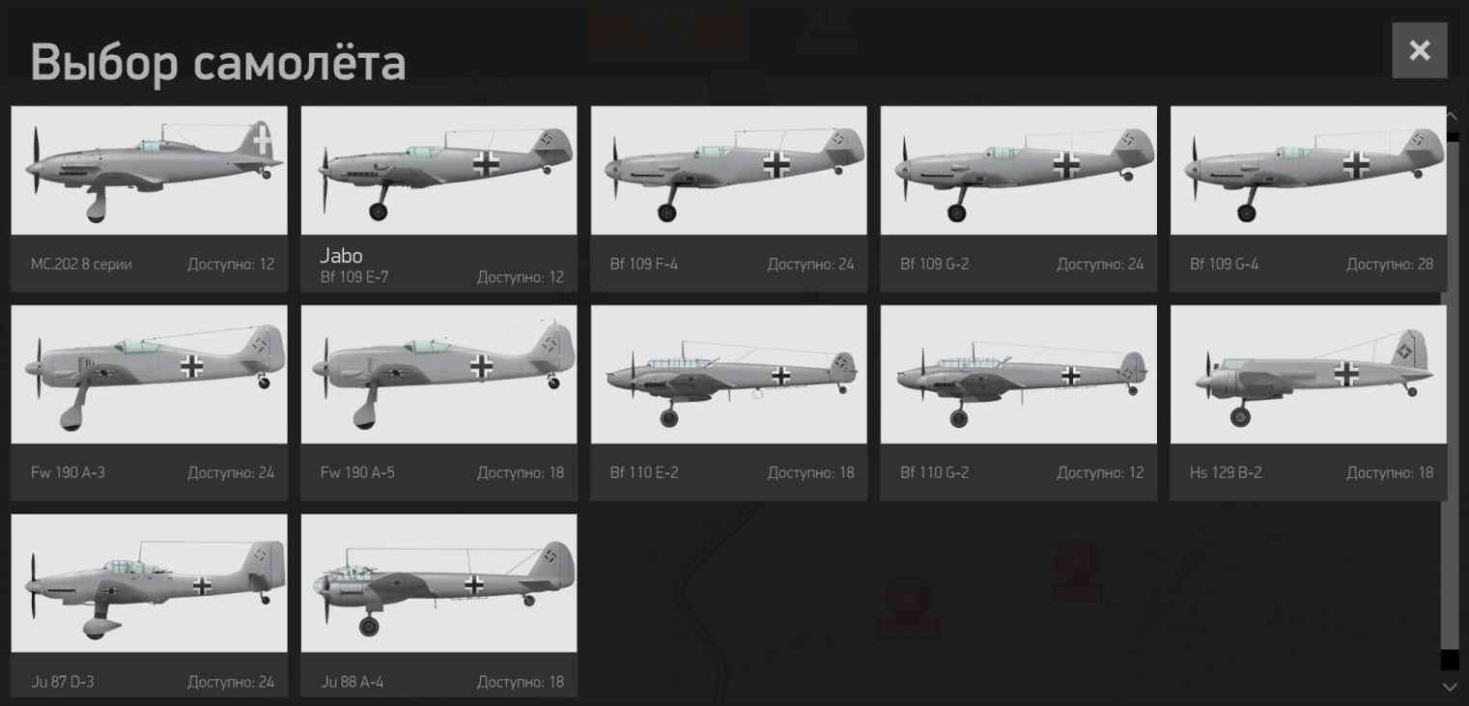Click the Fw 190 A-3 label text
The image size is (1469, 706).
68,472
